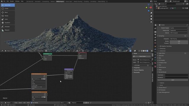Viewport: 189px width, 106px height.
Task: Toggle selectability arrow for Landscape.001
Action: [183, 8]
